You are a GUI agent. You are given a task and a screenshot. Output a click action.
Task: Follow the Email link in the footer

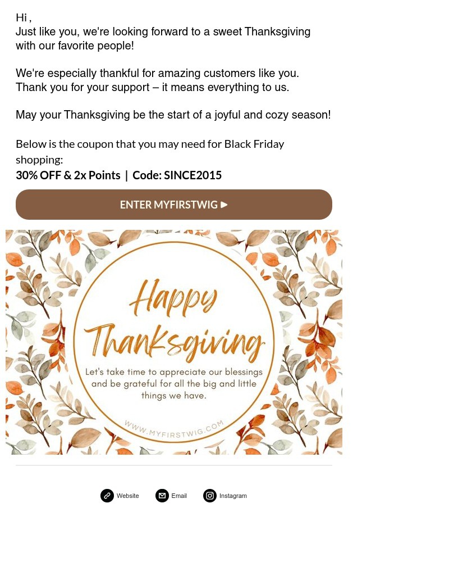tap(178, 496)
